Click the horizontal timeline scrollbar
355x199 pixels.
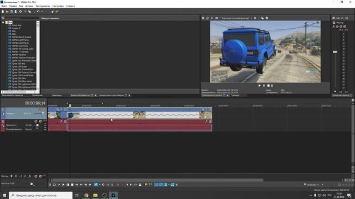tap(157, 180)
